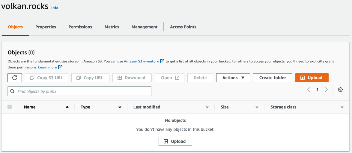This screenshot has width=352, height=153.
Task: Sort the Last modified column arrow
Action: tap(207, 107)
